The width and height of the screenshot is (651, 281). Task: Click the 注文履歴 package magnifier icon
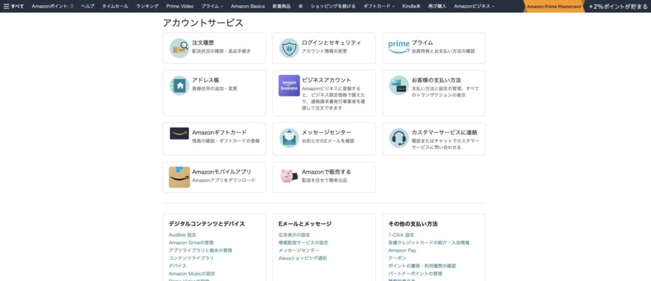click(179, 48)
